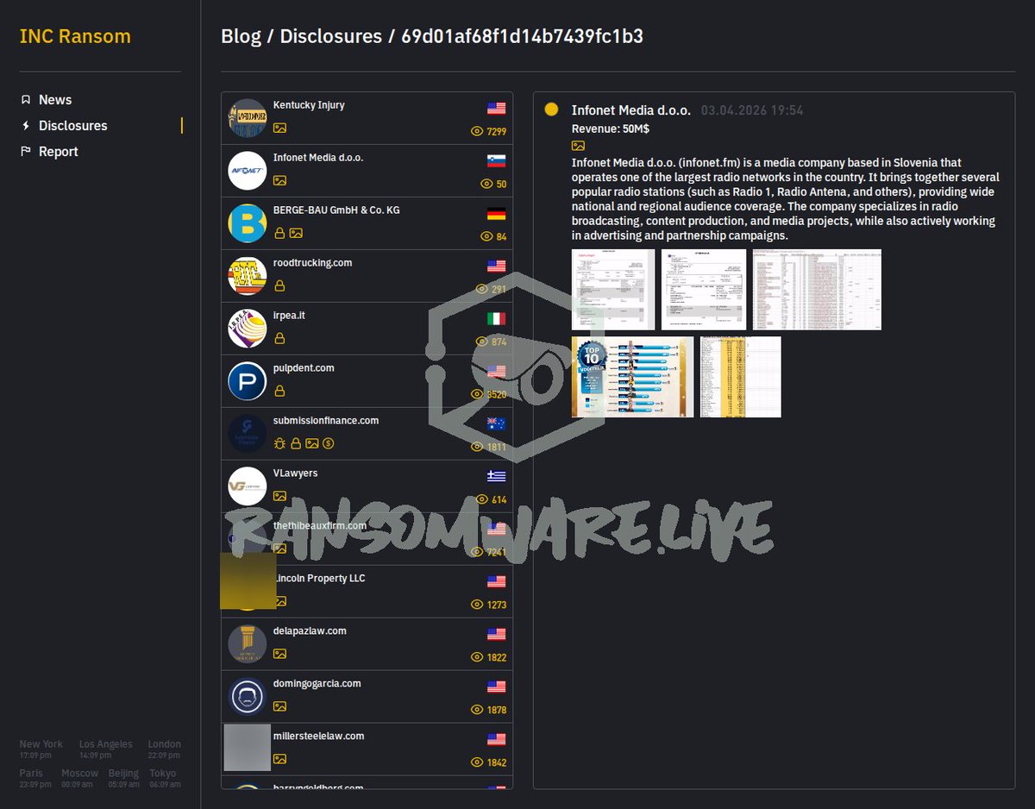Click the image icon under Kentucky Injury
The width and height of the screenshot is (1035, 809).
(x=279, y=128)
